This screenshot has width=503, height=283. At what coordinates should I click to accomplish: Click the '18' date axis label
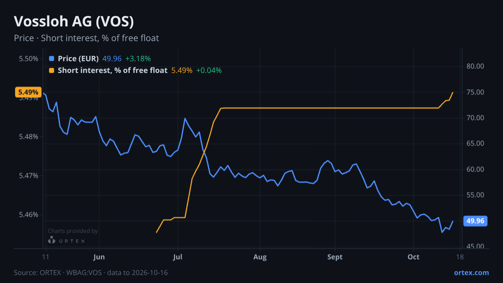click(x=460, y=257)
